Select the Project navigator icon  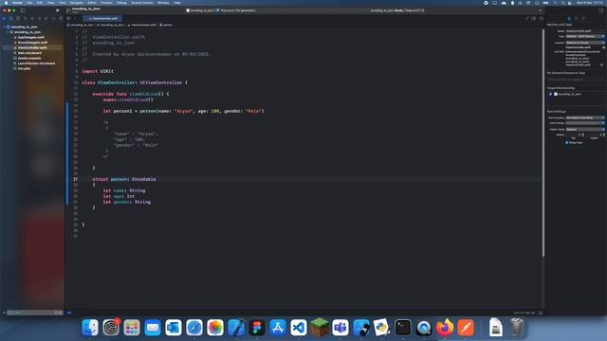tap(4, 18)
